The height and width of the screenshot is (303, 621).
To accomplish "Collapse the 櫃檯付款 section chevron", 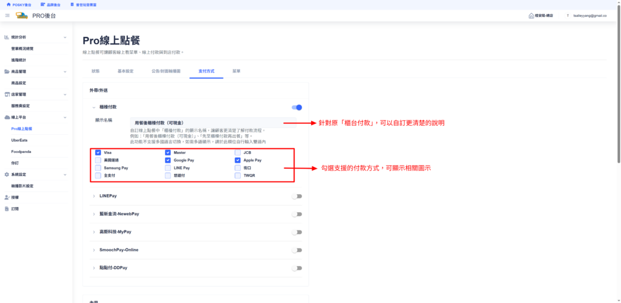I will click(x=94, y=107).
